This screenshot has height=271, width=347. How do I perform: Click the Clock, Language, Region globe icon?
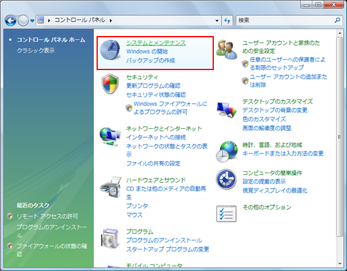click(226, 152)
